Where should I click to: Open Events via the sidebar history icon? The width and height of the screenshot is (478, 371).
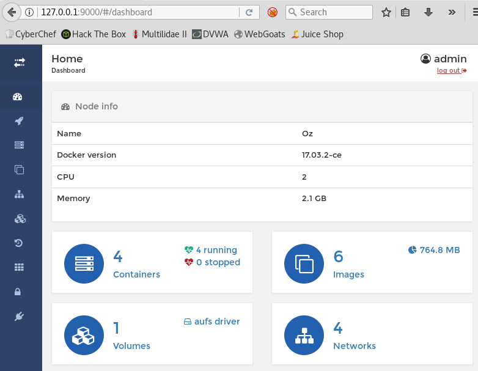click(x=19, y=243)
